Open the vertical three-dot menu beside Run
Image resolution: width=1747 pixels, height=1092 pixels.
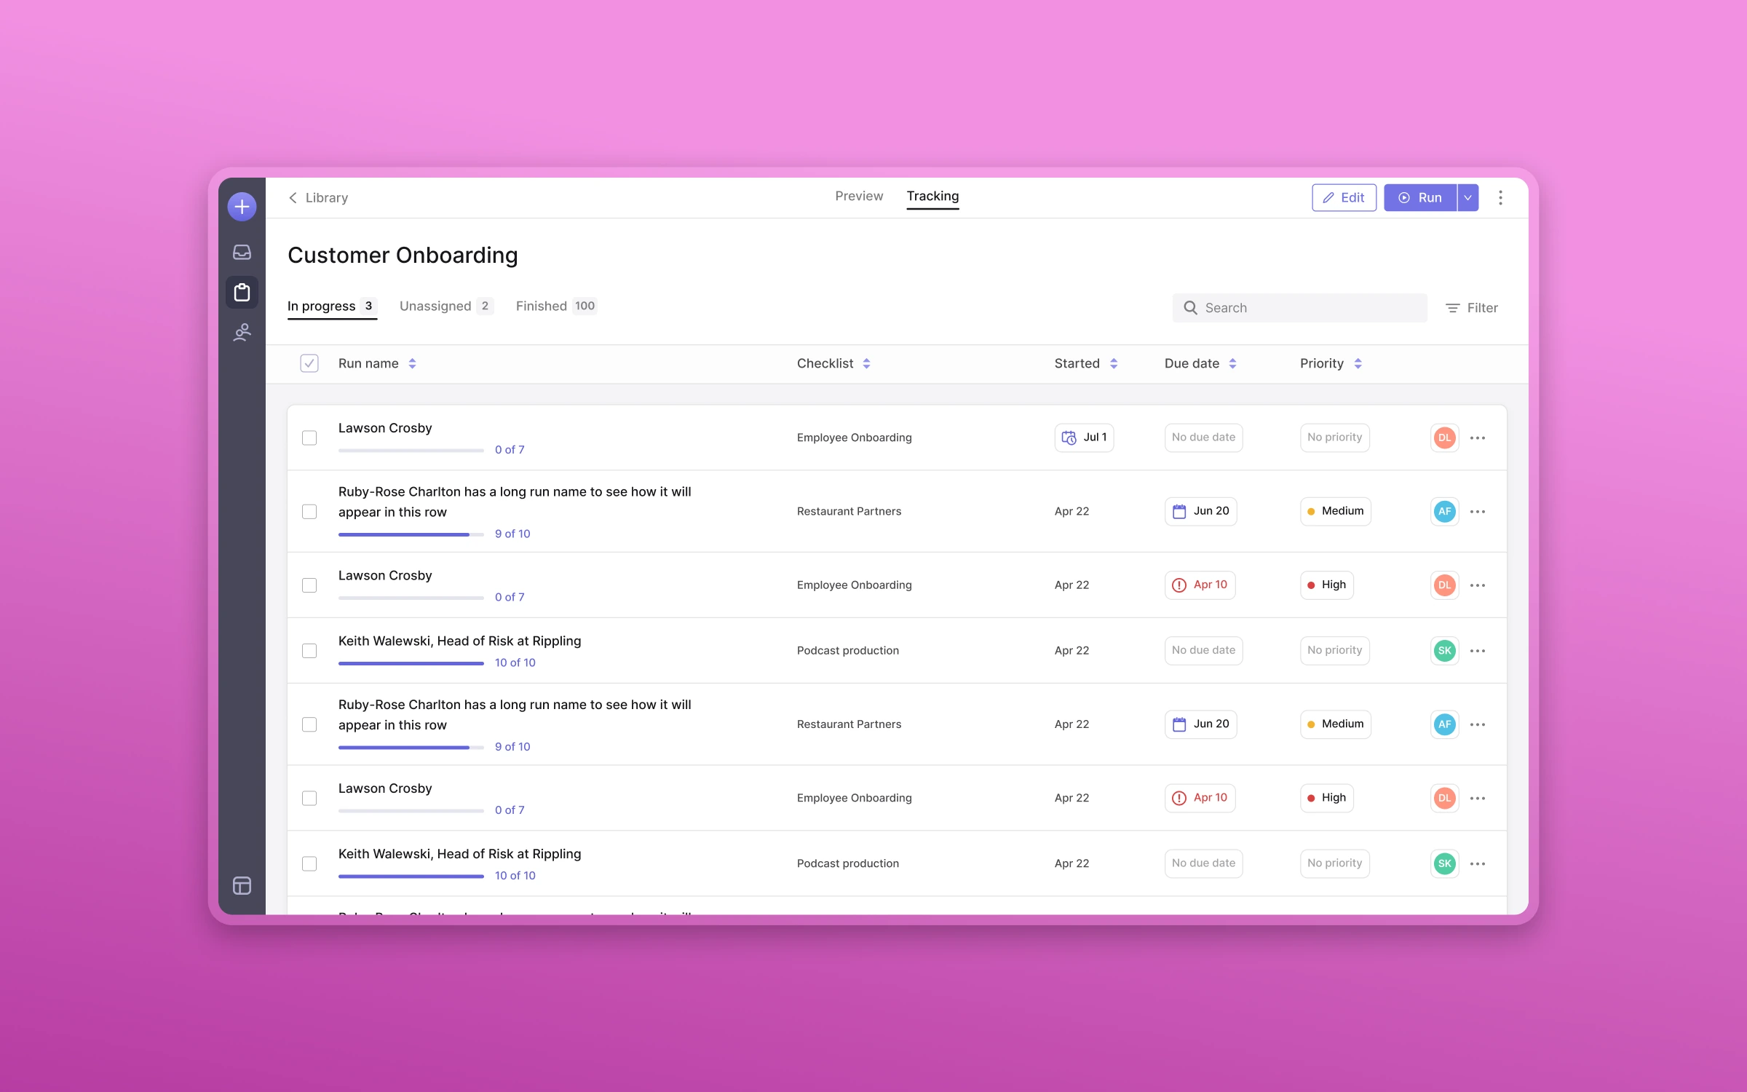[x=1500, y=198]
